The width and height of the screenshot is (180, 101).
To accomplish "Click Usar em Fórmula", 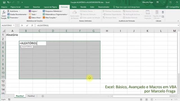I will [x=88, y=14].
